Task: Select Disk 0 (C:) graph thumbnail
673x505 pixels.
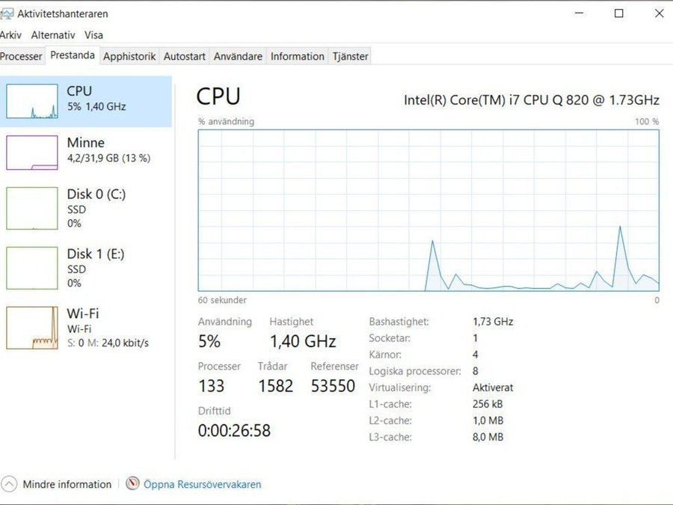Action: (x=32, y=208)
